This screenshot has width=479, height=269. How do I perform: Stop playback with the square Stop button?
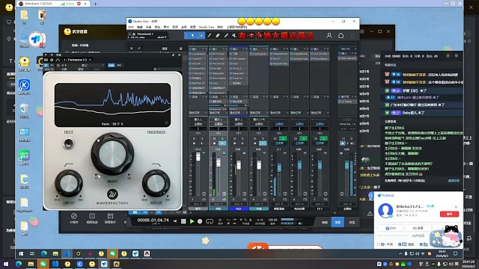point(183,221)
